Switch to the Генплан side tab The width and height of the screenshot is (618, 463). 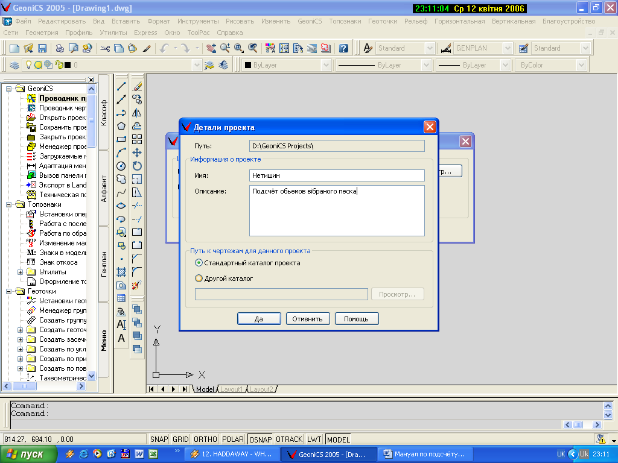point(104,264)
